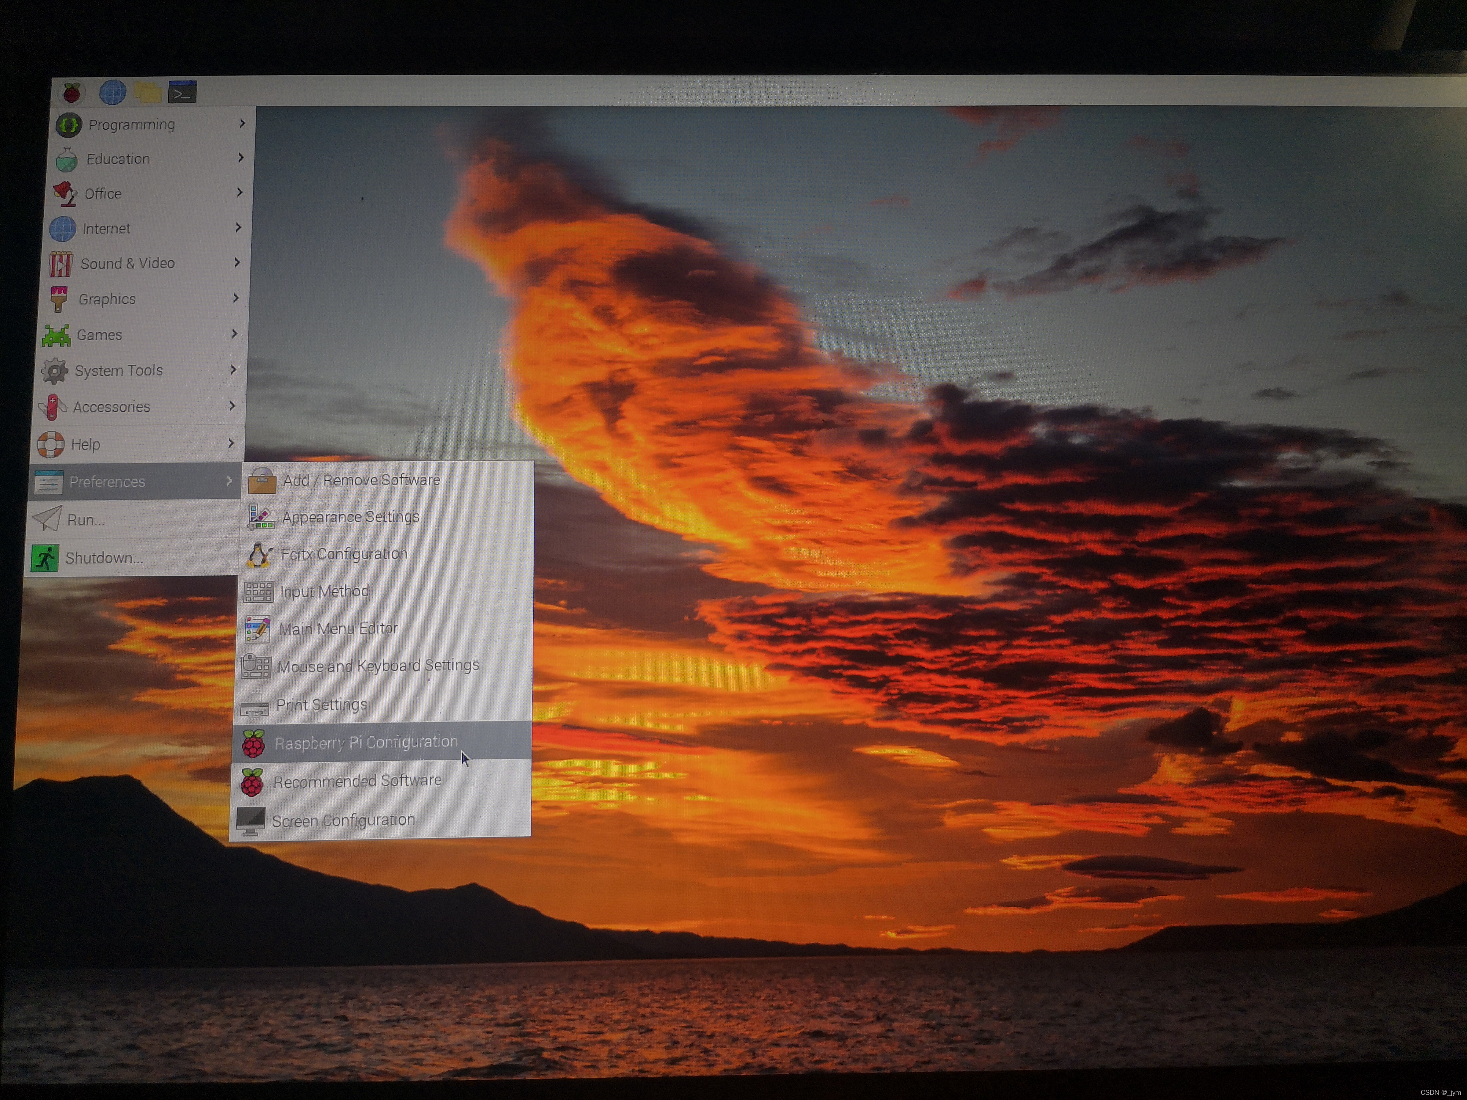This screenshot has height=1100, width=1467.
Task: Open the file manager folder icon
Action: pyautogui.click(x=148, y=93)
